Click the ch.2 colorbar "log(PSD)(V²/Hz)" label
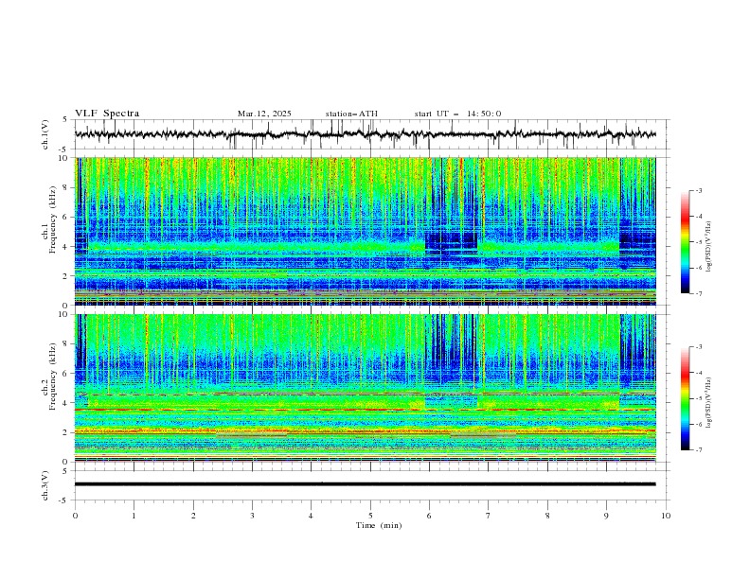 pos(708,403)
